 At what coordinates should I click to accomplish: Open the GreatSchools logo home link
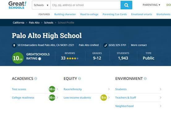pyautogui.click(x=17, y=5)
